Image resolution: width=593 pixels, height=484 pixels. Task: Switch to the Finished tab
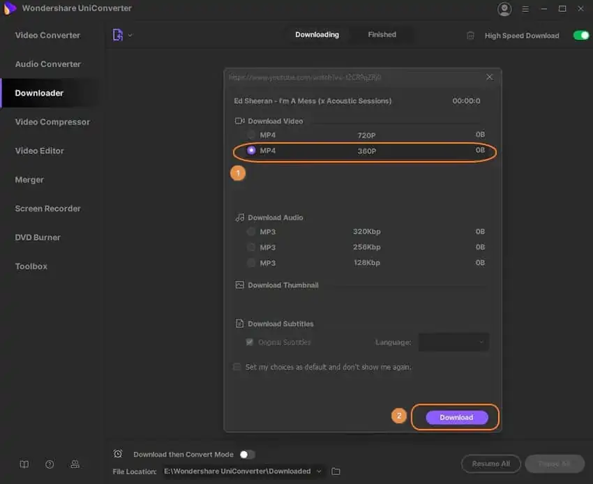382,34
